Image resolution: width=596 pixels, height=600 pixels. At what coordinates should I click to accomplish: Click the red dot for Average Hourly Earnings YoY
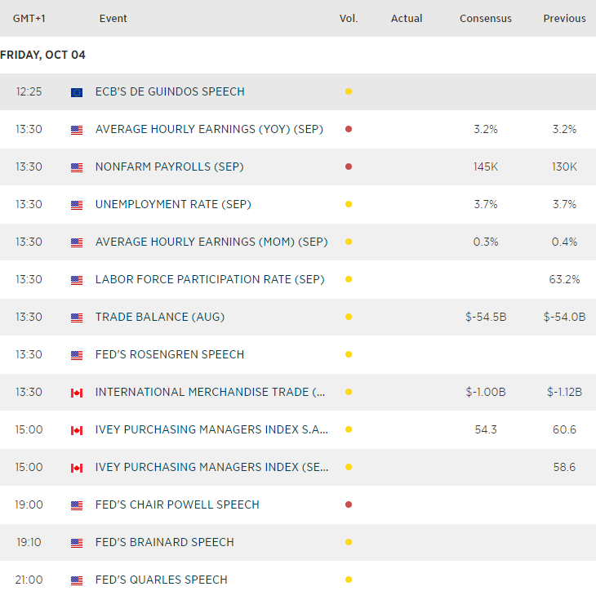(x=349, y=129)
